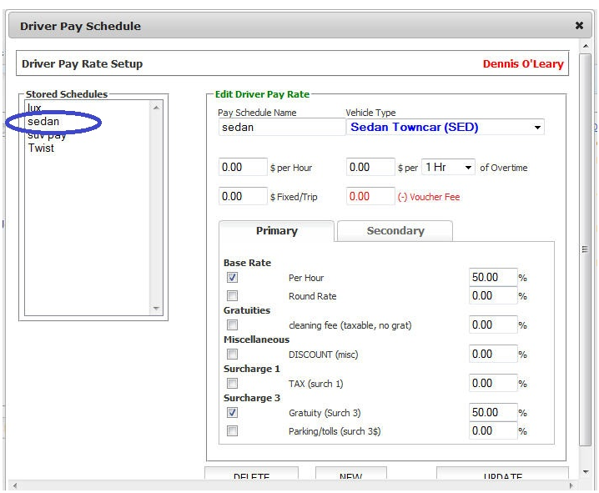This screenshot has width=599, height=493.
Task: Switch to the Primary tab
Action: click(276, 231)
